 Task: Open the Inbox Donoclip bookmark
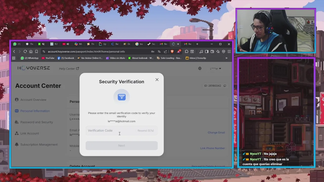[196, 58]
